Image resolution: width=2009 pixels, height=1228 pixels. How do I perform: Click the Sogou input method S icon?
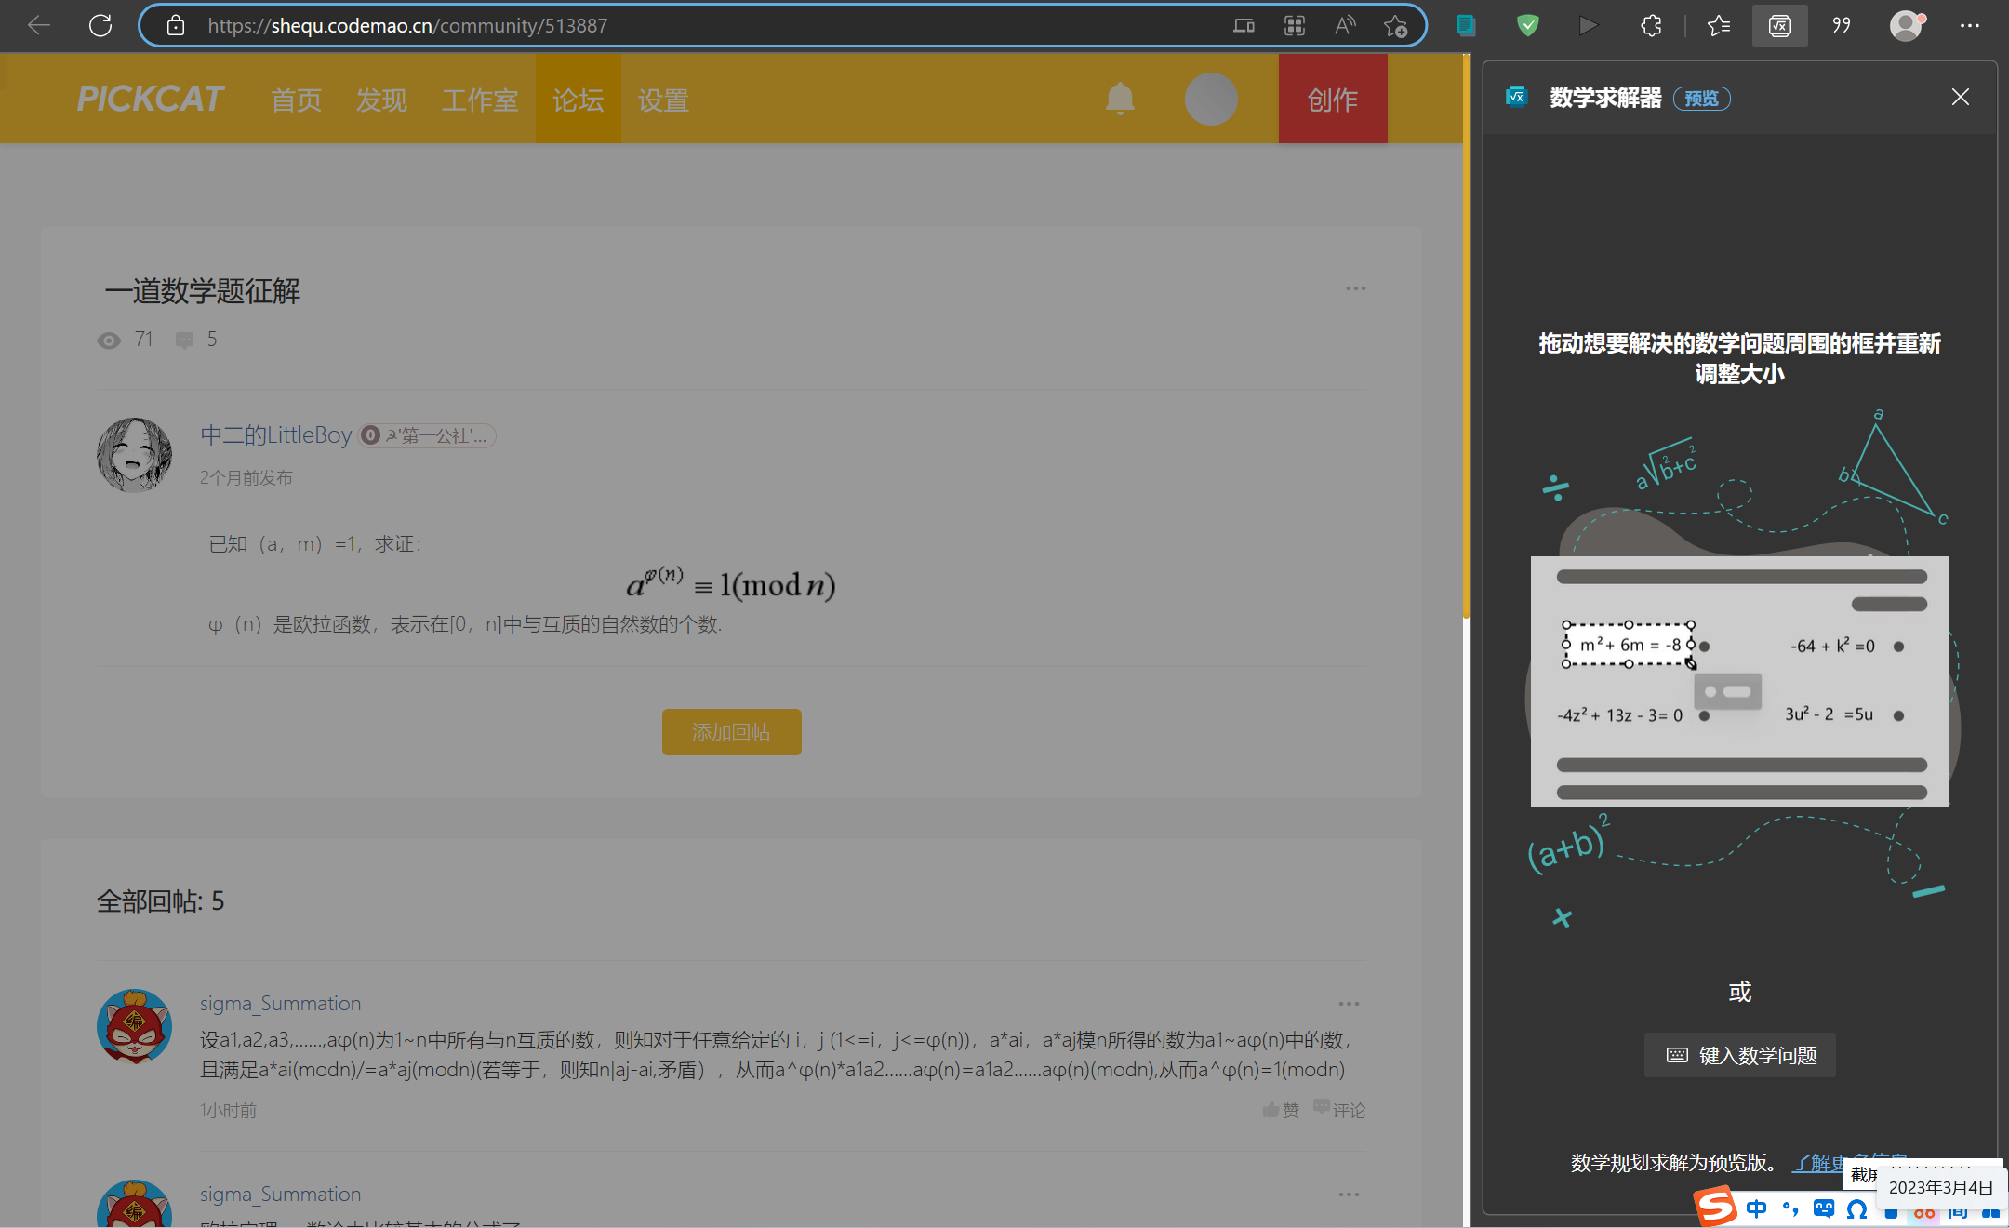click(x=1717, y=1207)
